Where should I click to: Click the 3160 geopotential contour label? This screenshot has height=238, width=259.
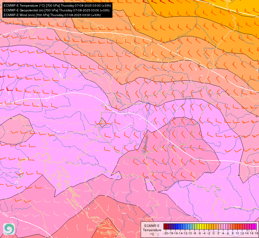(x=244, y=164)
